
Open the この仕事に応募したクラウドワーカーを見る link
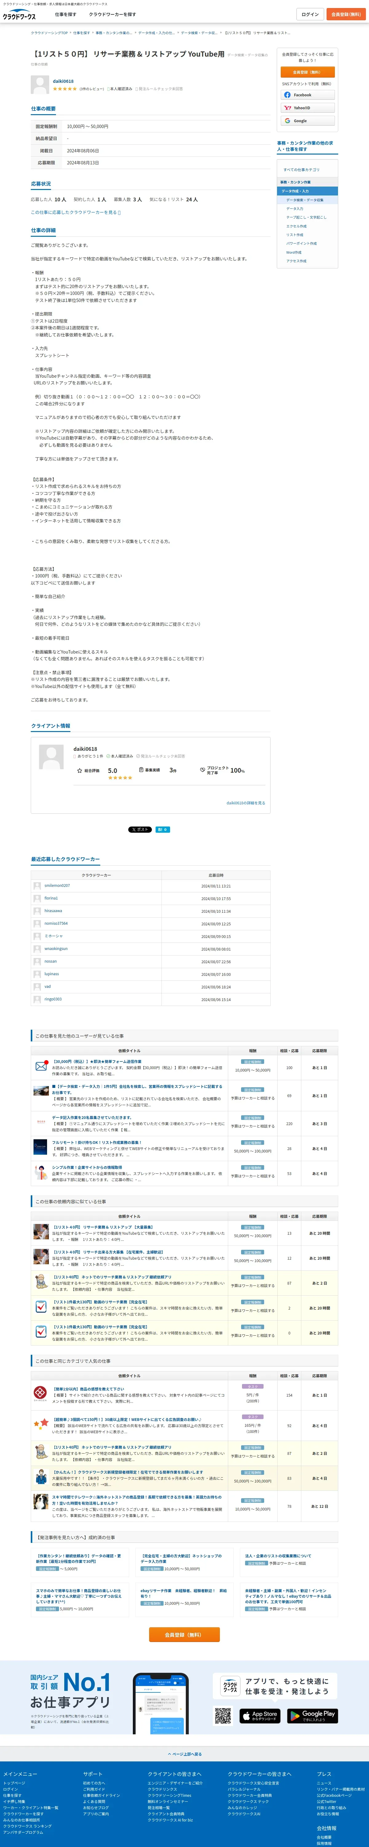click(75, 212)
